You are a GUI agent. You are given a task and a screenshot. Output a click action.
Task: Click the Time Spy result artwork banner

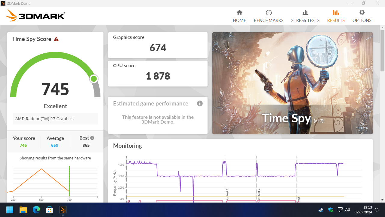(x=292, y=83)
